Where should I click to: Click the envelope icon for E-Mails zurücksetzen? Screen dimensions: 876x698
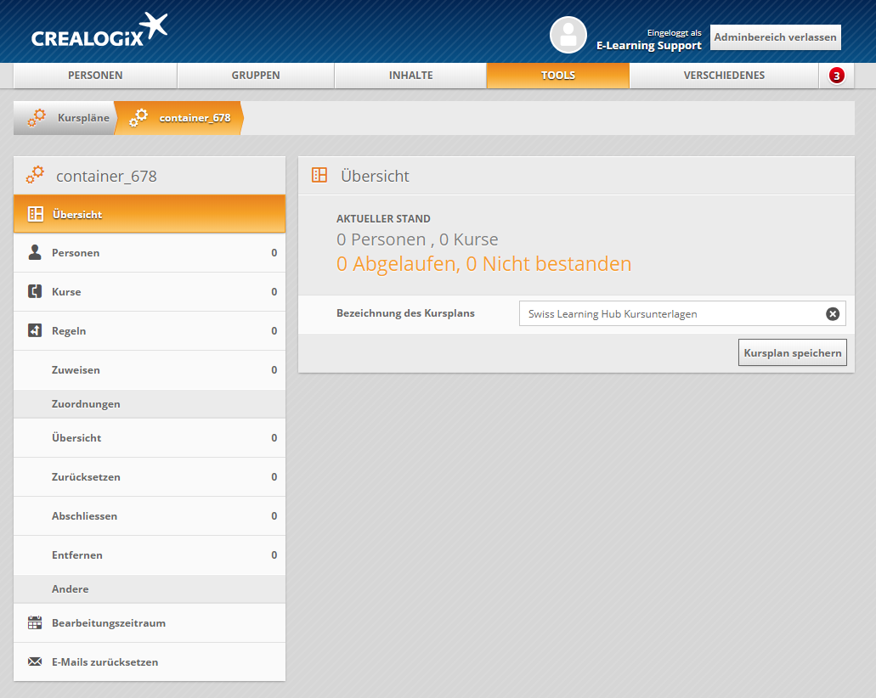click(x=35, y=662)
